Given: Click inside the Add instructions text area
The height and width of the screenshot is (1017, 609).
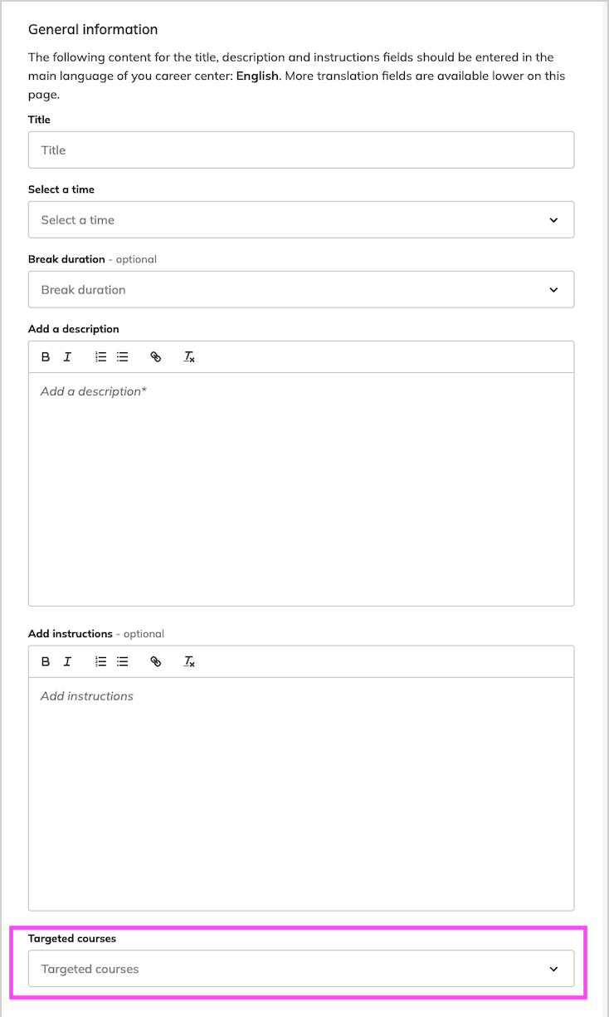Looking at the screenshot, I should pyautogui.click(x=300, y=793).
